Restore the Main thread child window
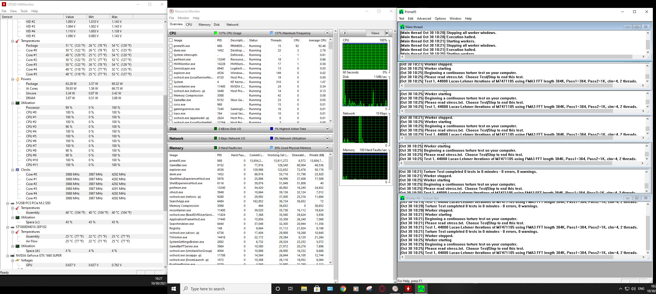 637,27
